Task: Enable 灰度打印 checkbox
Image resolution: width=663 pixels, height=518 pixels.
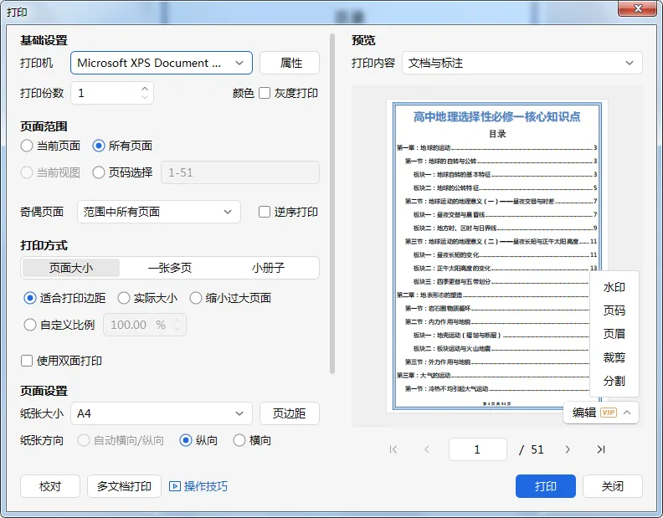Action: [265, 93]
